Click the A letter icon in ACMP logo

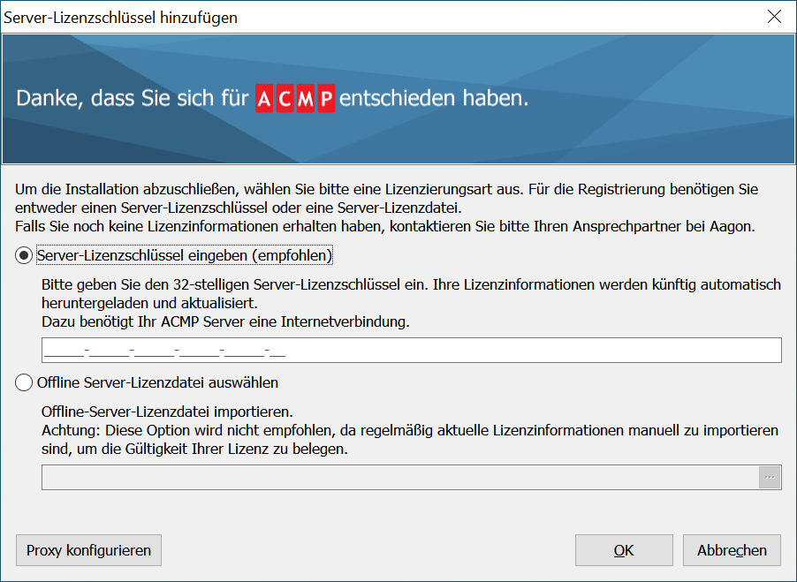coord(264,97)
